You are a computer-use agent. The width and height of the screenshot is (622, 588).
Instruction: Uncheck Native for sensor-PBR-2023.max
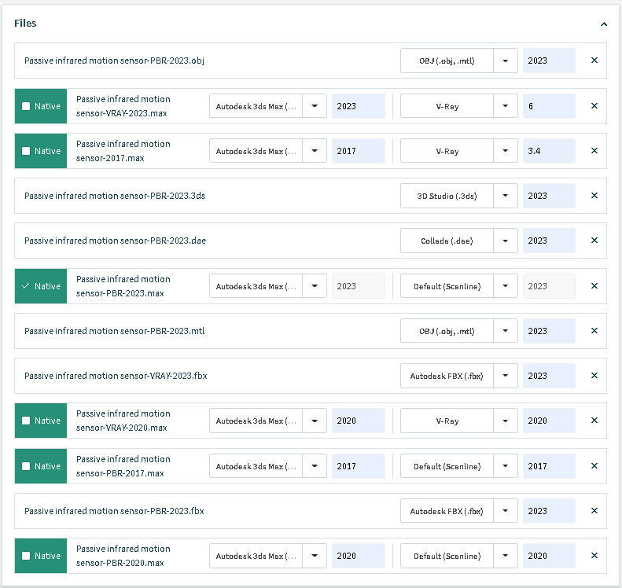coord(27,286)
